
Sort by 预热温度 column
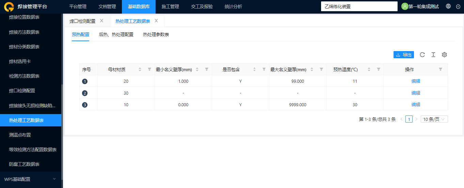coord(369,69)
